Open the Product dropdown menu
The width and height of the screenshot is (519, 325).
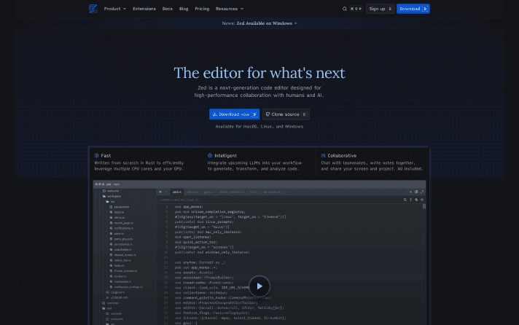pos(115,9)
